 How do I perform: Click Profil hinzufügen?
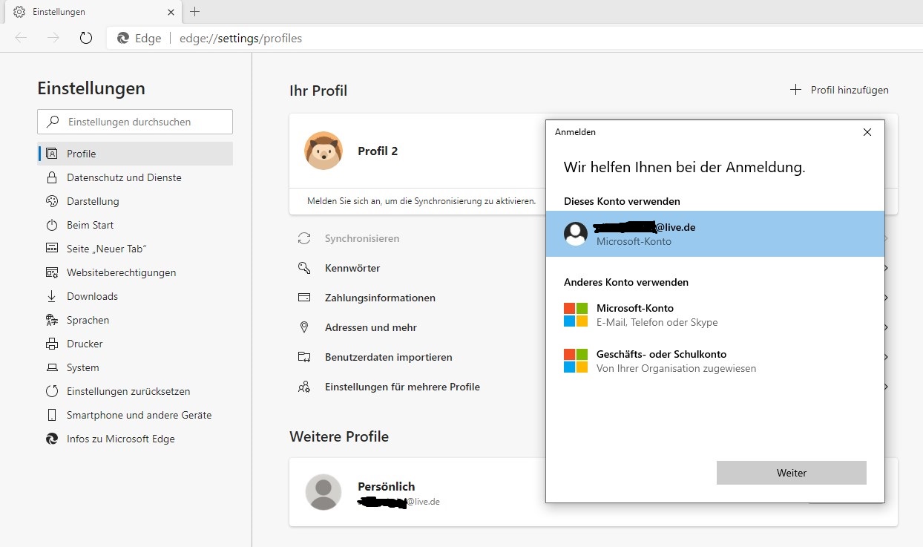coord(839,90)
